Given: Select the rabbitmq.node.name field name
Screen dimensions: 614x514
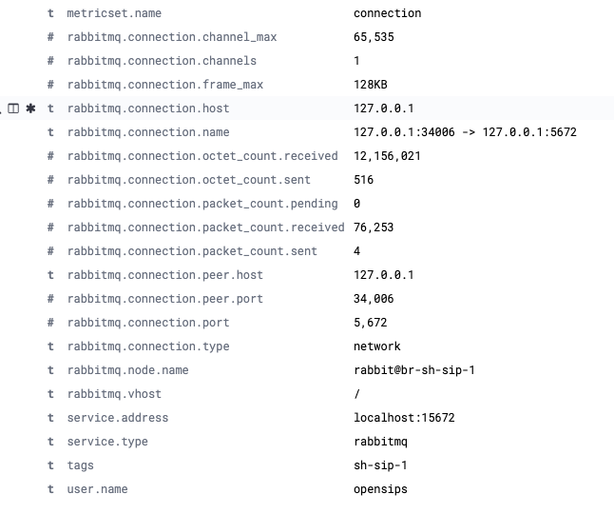Looking at the screenshot, I should [127, 370].
